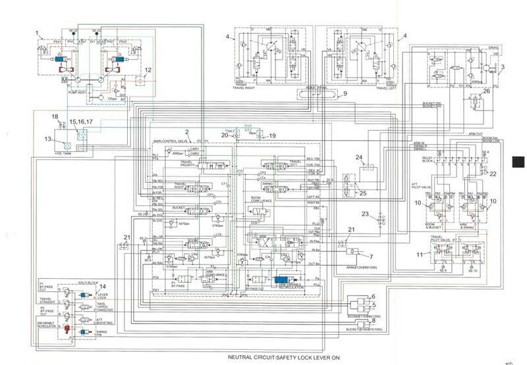Image resolution: width=527 pixels, height=365 pixels.
Task: Click the Relay Block label
Action: 428,159
